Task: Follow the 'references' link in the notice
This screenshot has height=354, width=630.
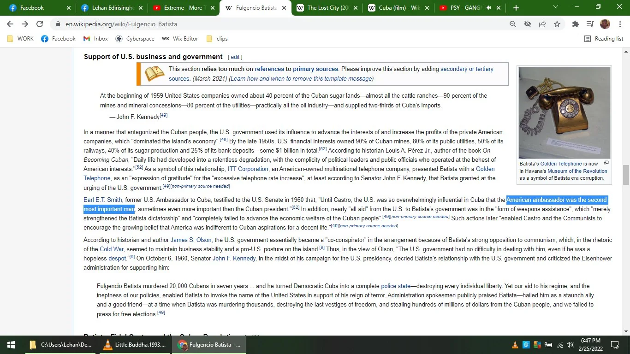Action: (269, 69)
